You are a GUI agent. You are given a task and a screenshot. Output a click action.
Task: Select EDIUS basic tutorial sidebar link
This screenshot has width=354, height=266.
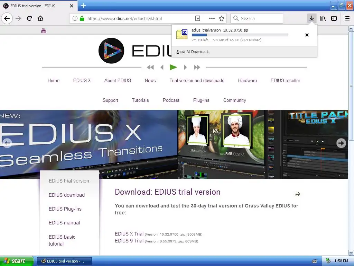click(62, 240)
